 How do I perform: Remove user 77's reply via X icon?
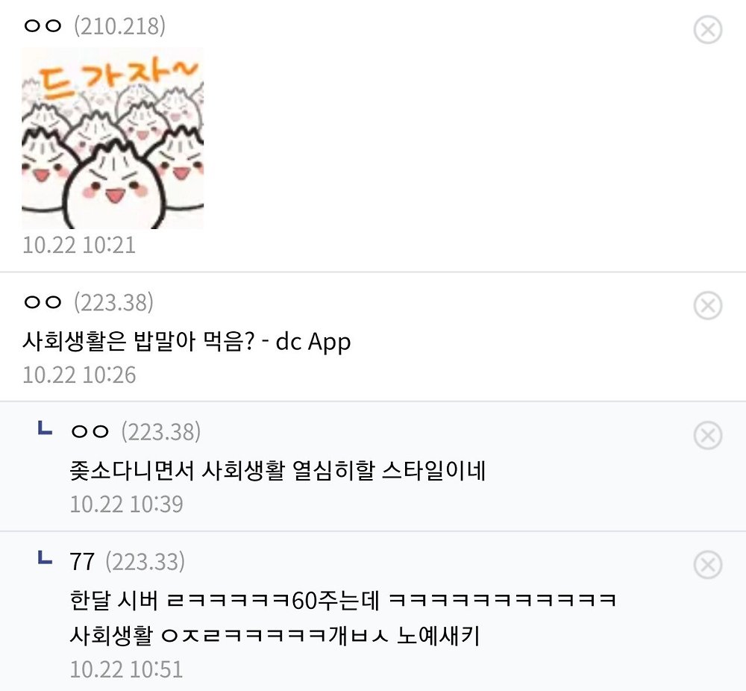point(708,565)
